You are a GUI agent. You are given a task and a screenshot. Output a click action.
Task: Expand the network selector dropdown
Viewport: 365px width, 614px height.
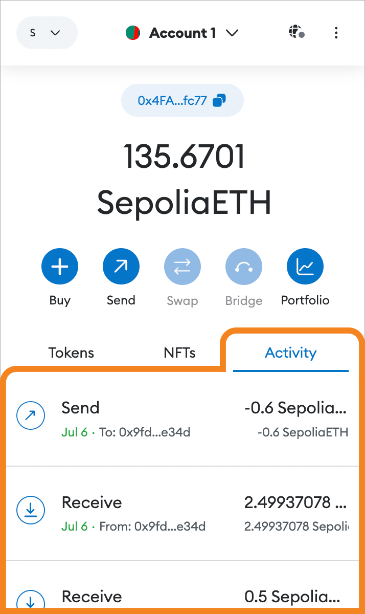47,33
